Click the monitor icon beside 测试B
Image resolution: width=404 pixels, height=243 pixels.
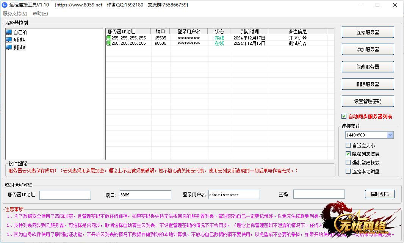click(9, 47)
